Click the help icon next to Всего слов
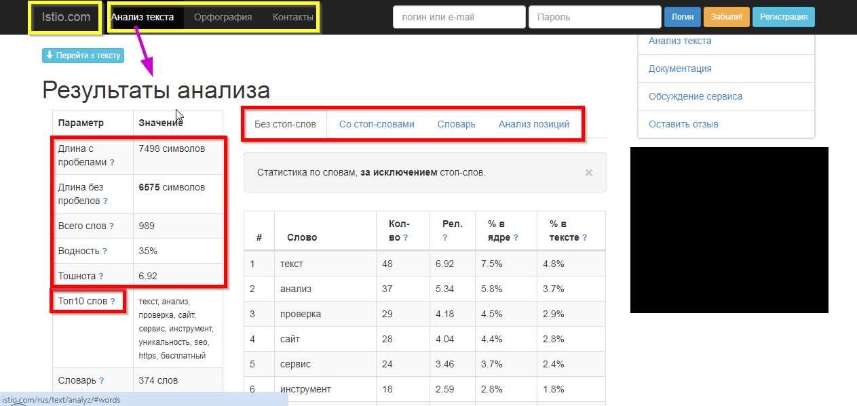This screenshot has width=857, height=406. click(x=111, y=226)
